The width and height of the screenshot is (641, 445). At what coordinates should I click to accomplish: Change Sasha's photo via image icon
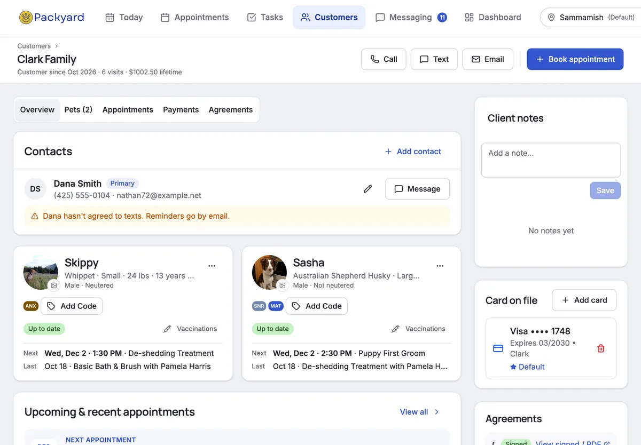(x=283, y=286)
